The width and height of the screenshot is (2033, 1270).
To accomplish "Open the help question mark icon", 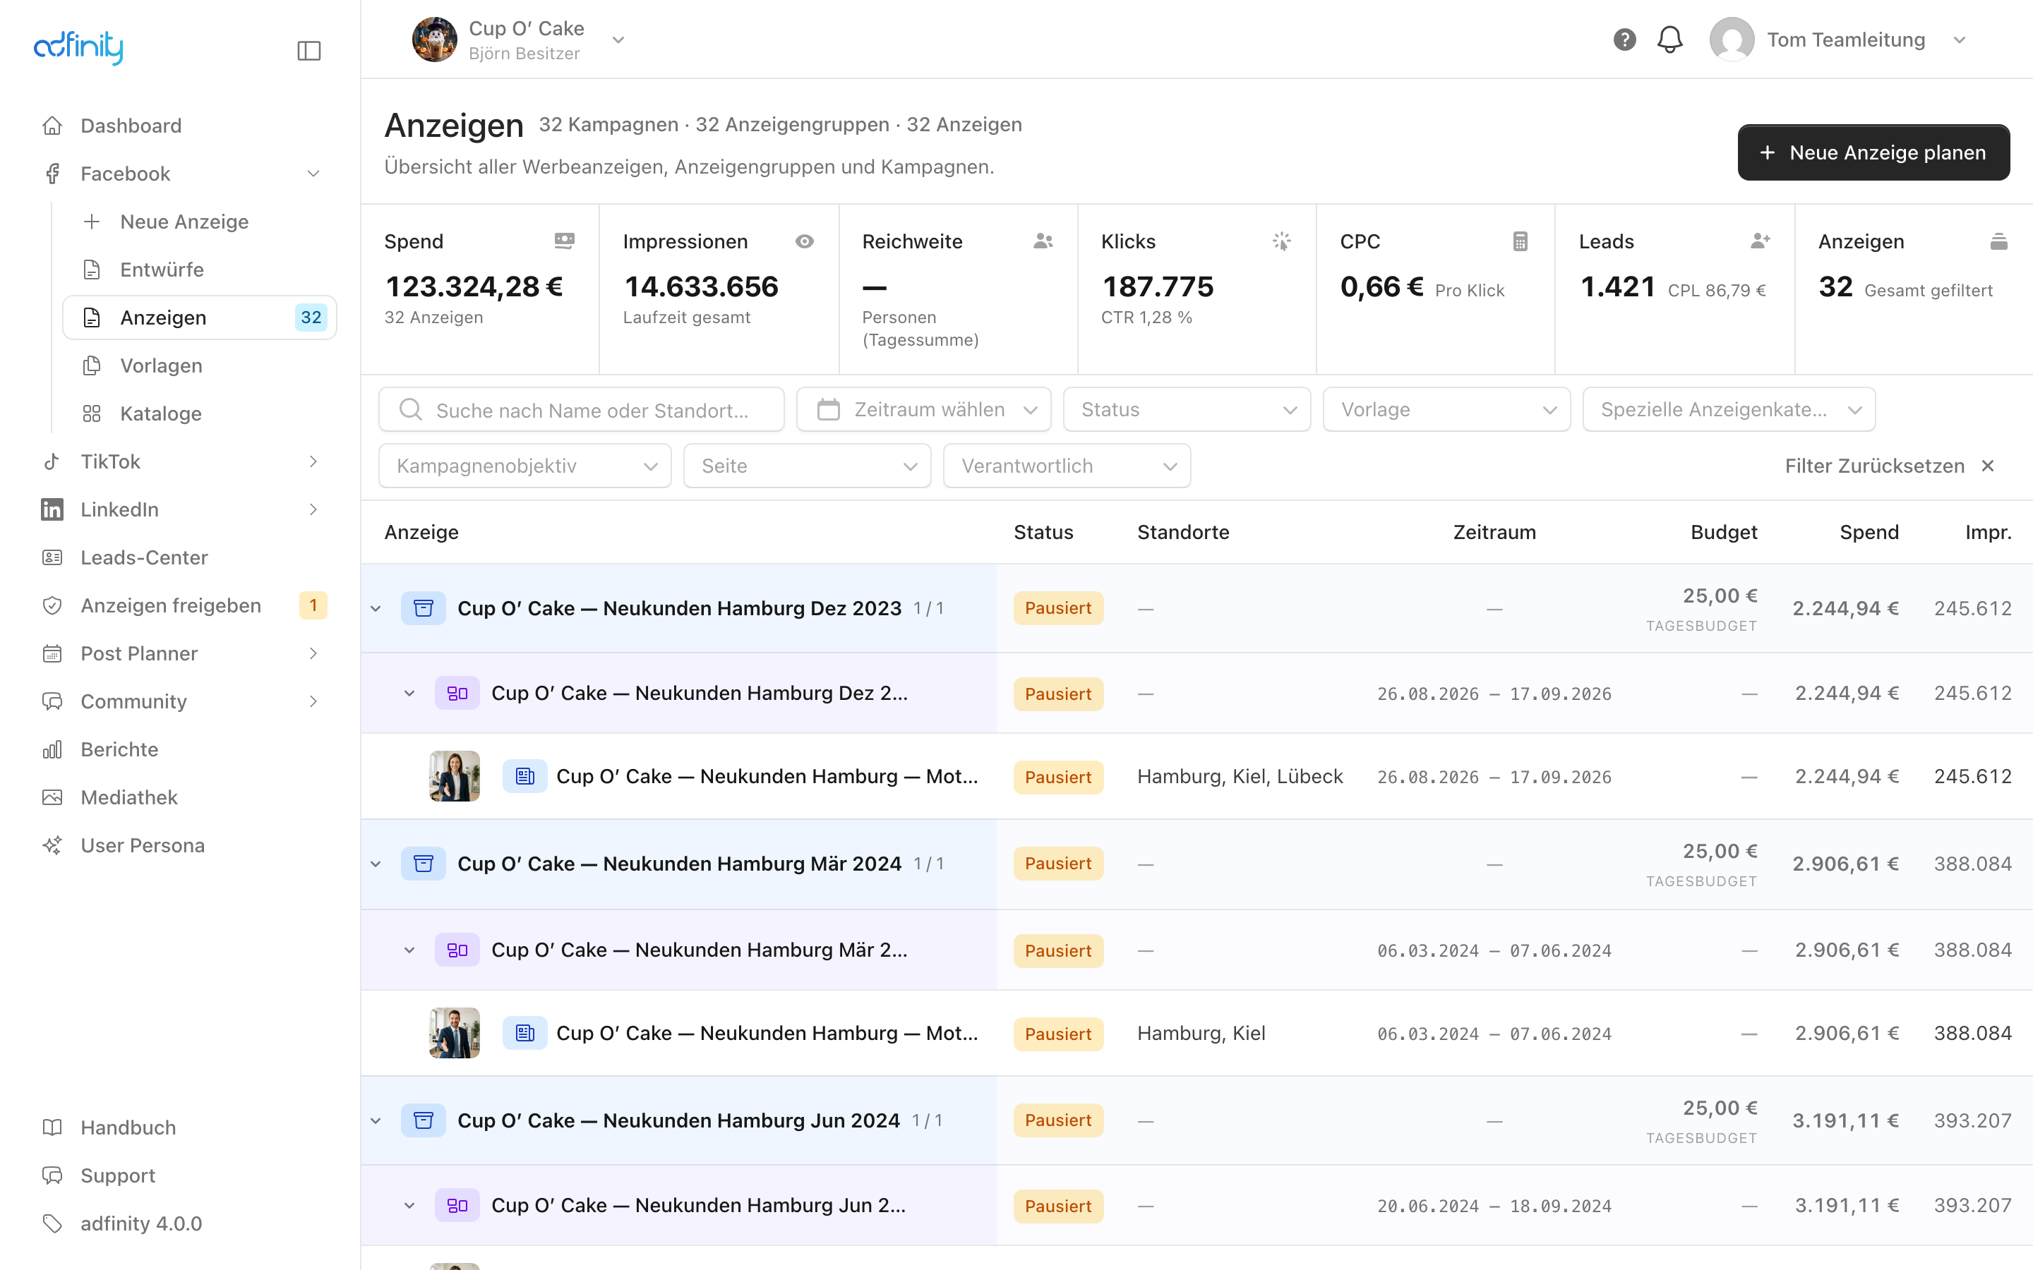I will 1624,40.
